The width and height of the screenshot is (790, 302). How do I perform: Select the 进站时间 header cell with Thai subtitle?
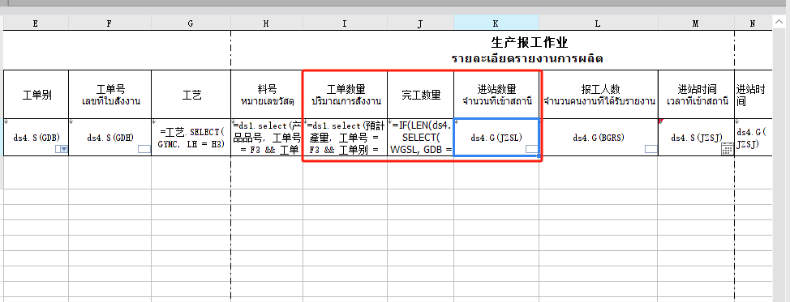pos(696,95)
